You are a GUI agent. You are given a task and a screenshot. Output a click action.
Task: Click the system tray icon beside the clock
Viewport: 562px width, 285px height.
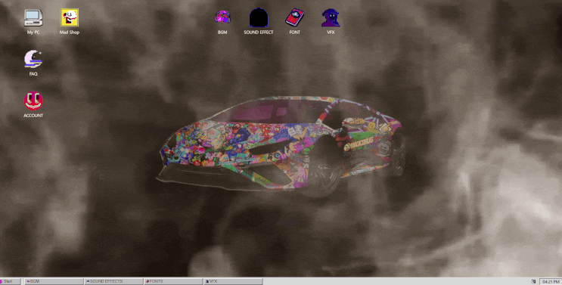click(x=534, y=282)
